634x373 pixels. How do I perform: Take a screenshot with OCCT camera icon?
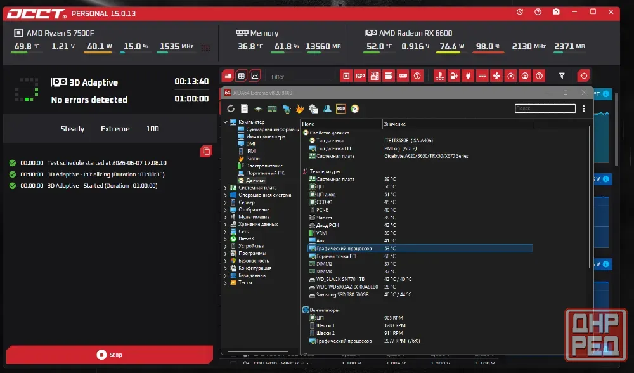[557, 11]
